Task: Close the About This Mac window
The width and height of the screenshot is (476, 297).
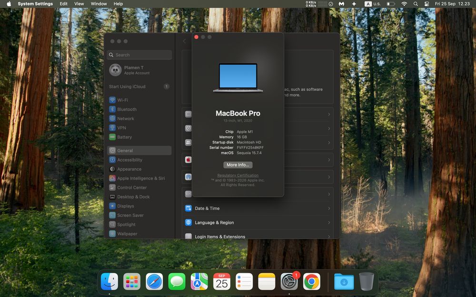Action: click(x=197, y=37)
